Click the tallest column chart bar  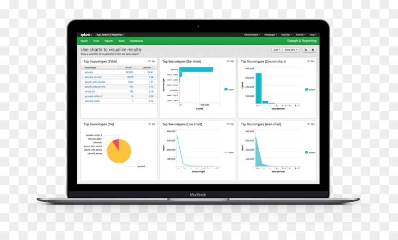(x=259, y=88)
